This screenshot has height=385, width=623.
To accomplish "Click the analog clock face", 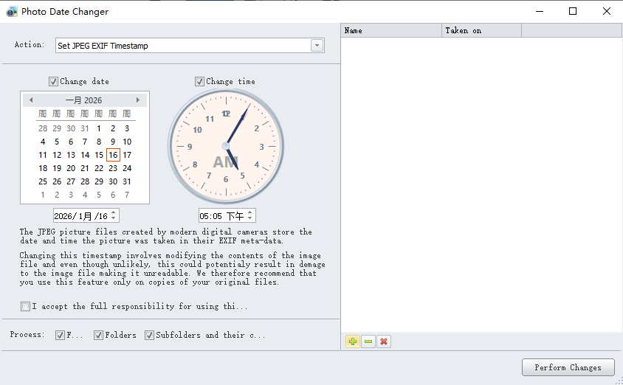I will (x=225, y=145).
